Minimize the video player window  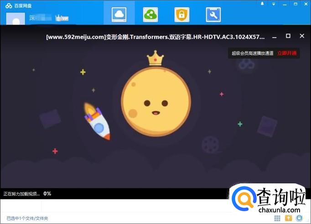(x=274, y=36)
